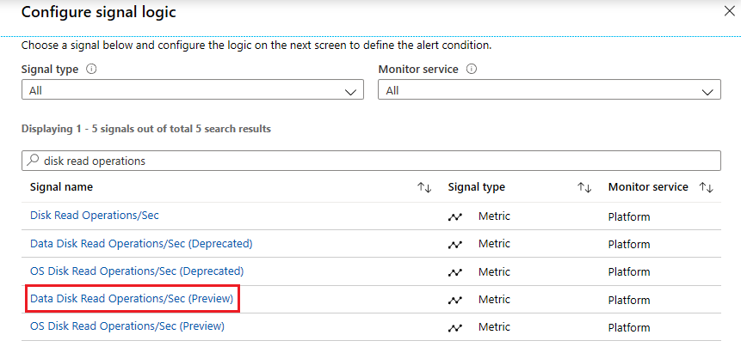Sort by Signal type column arrows
The height and width of the screenshot is (353, 741).
pos(584,187)
